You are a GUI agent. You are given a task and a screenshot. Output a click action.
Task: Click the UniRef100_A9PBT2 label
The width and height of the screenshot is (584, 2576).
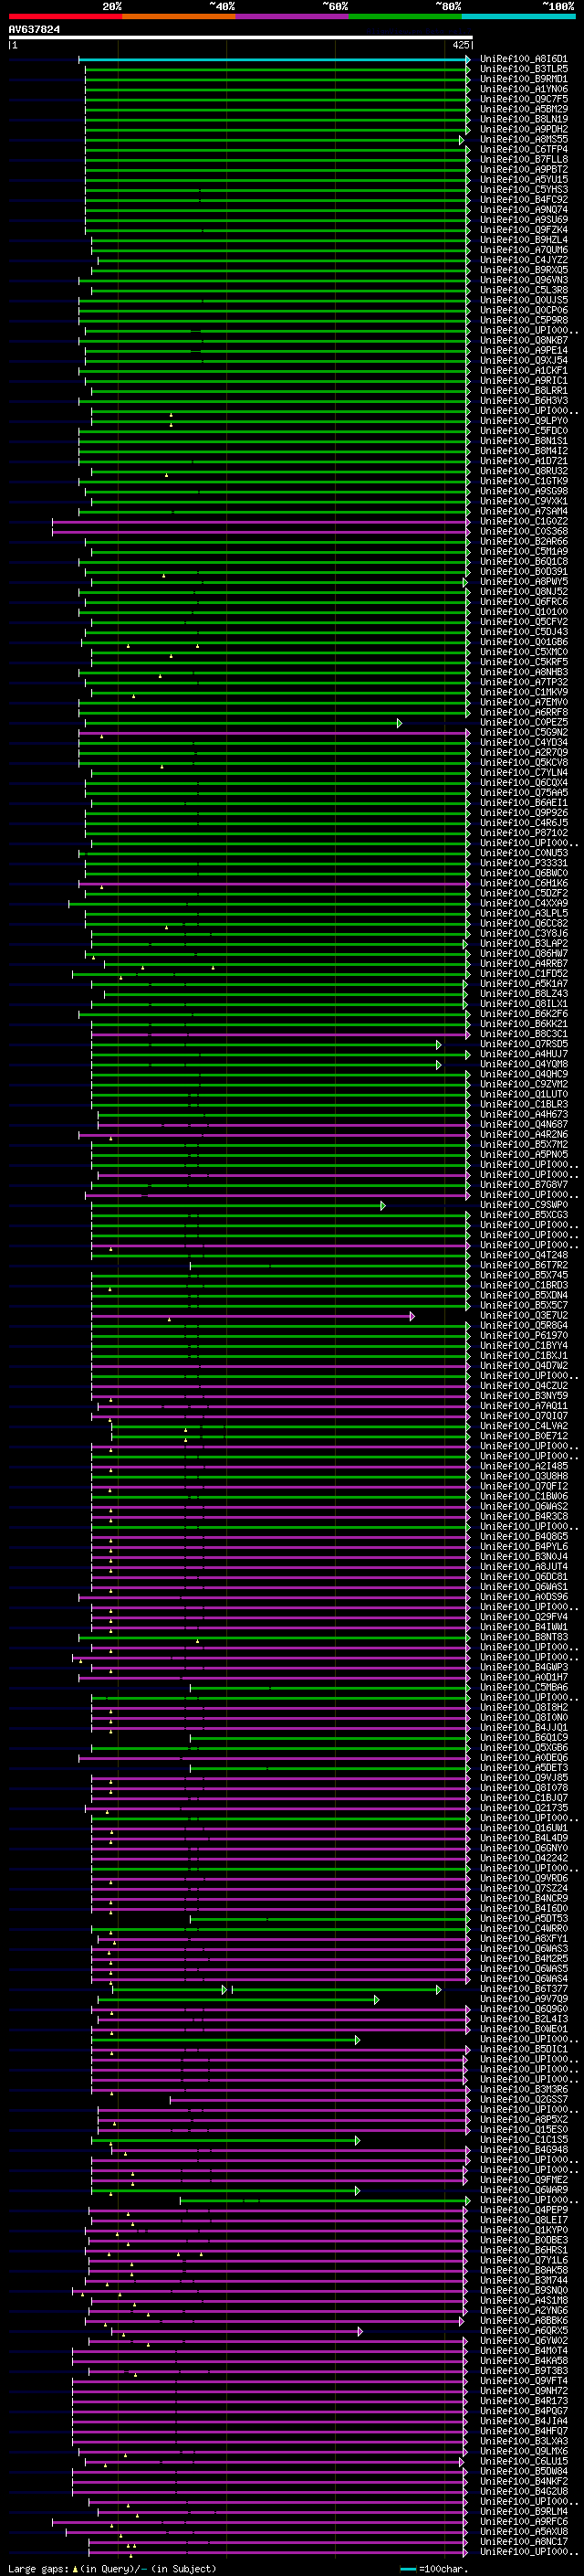[x=523, y=170]
